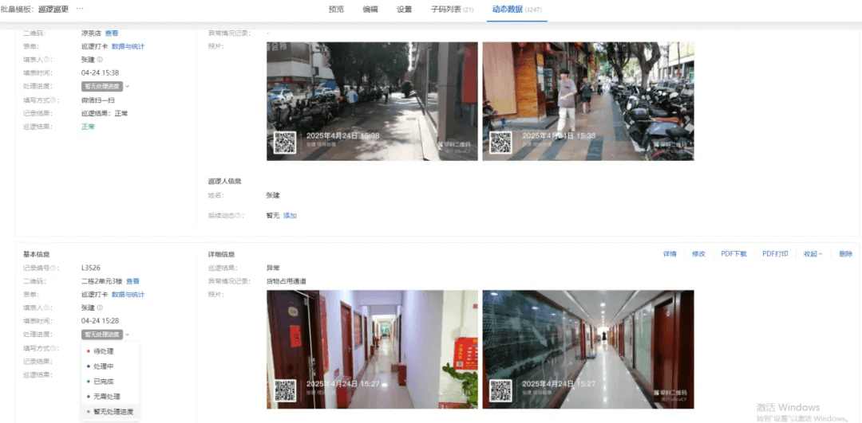Viewport: 862px width, 423px height.
Task: Click info icon after 张建 in top record
Action: 100,59
